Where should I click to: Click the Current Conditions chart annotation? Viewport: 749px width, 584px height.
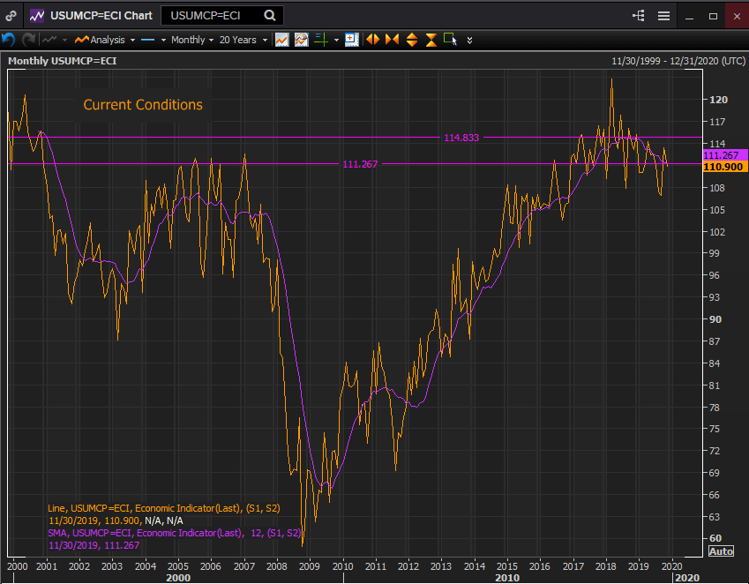(x=143, y=105)
